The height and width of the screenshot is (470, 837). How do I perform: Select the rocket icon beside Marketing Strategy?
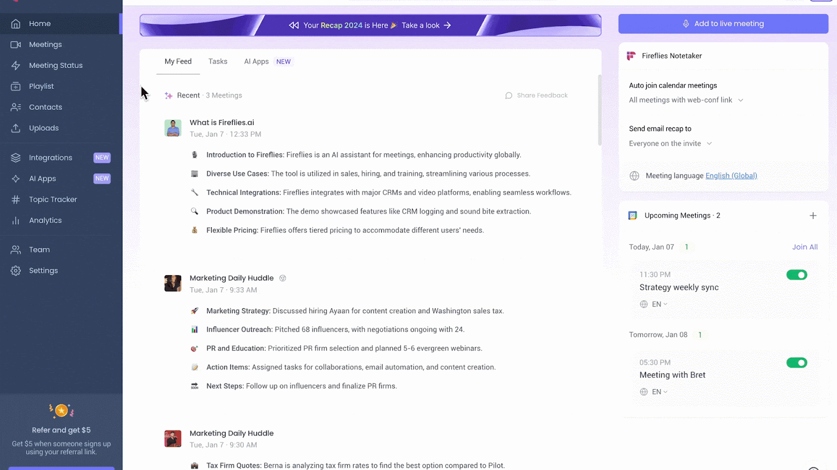[195, 311]
